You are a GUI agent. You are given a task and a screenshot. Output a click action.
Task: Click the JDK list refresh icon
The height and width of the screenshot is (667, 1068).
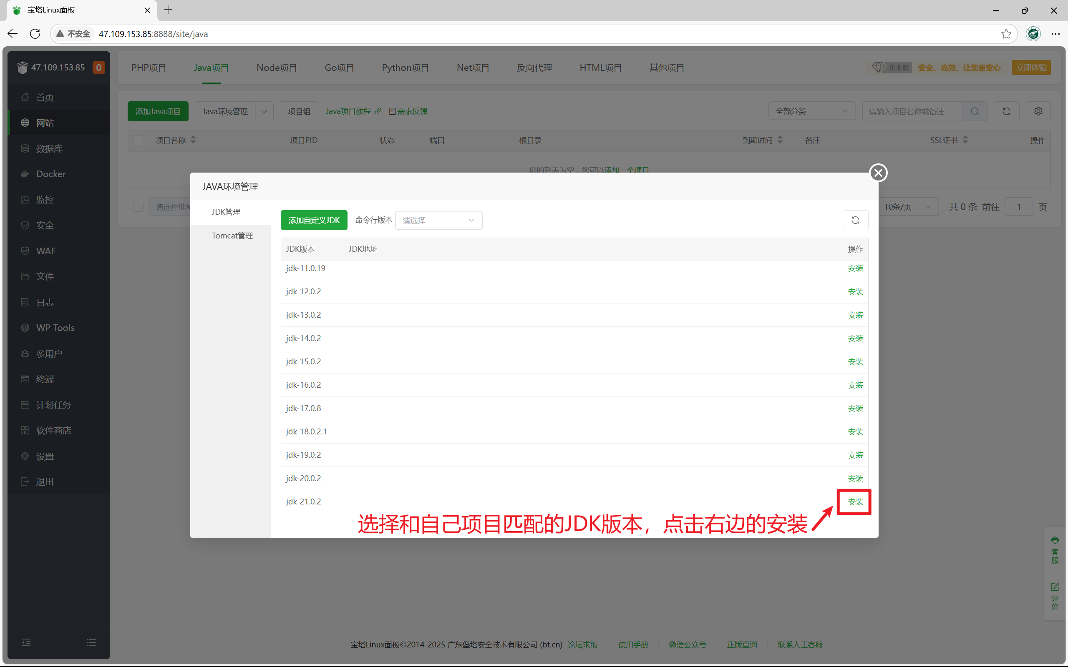coord(855,220)
